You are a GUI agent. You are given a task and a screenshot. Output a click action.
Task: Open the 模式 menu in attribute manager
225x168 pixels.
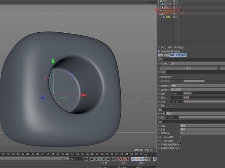tap(163, 47)
